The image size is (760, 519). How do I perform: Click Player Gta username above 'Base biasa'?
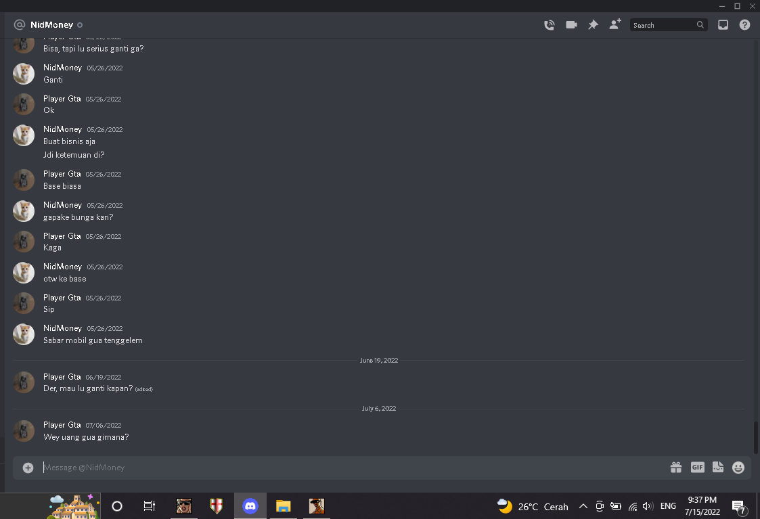(x=62, y=174)
